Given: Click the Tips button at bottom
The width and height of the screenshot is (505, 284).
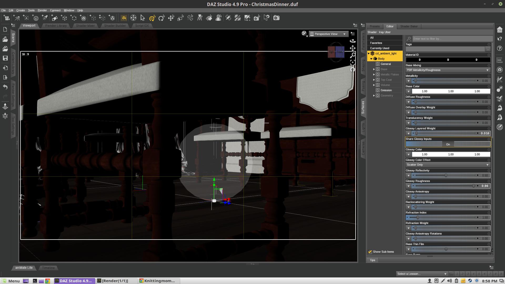Looking at the screenshot, I should (x=372, y=260).
